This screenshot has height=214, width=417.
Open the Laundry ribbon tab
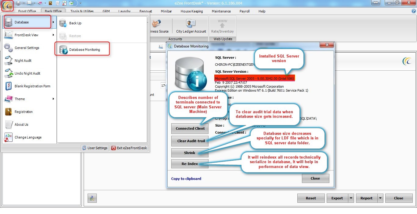(x=125, y=11)
